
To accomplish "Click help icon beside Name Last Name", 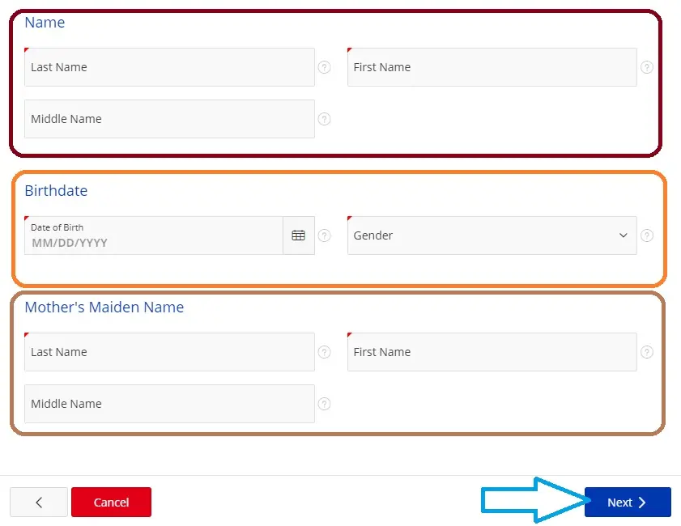I will click(324, 67).
